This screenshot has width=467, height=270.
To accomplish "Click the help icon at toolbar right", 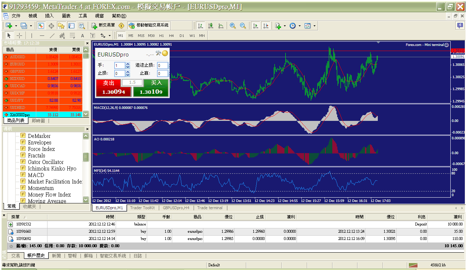I will click(460, 26).
